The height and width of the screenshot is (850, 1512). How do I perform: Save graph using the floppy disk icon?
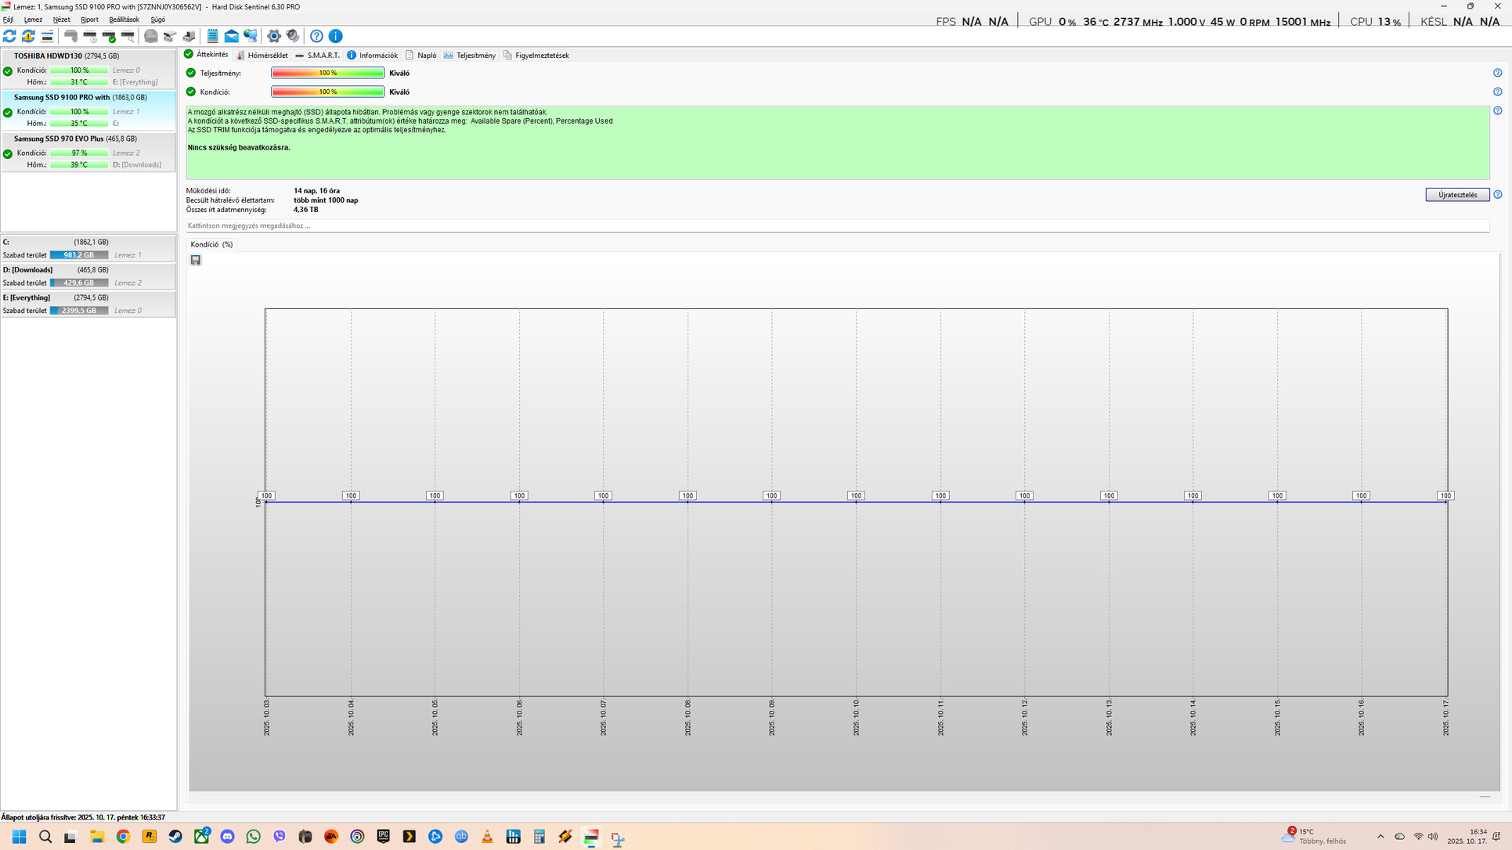pyautogui.click(x=196, y=260)
